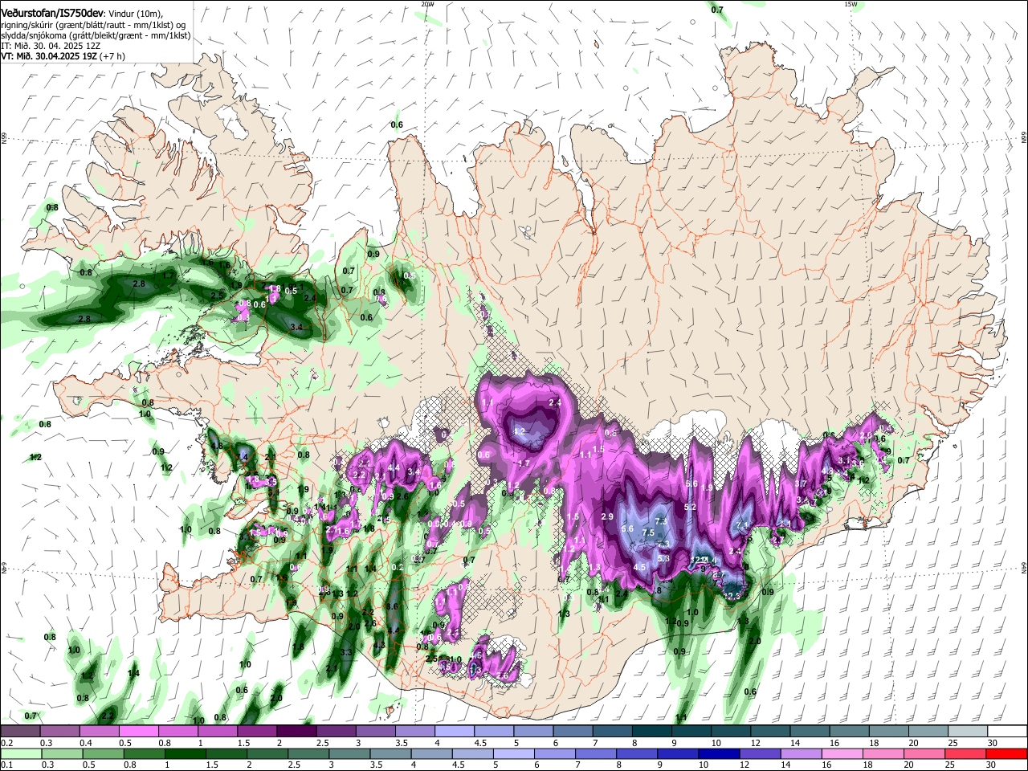Pick darkest purple 2–2.5 swatch in upper legend
This screenshot has width=1028, height=771.
(x=296, y=732)
